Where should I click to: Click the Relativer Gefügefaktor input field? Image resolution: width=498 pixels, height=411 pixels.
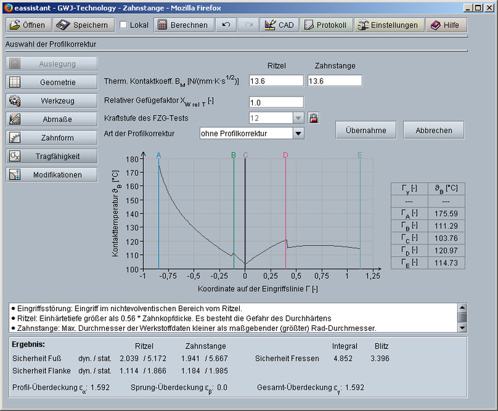click(276, 102)
